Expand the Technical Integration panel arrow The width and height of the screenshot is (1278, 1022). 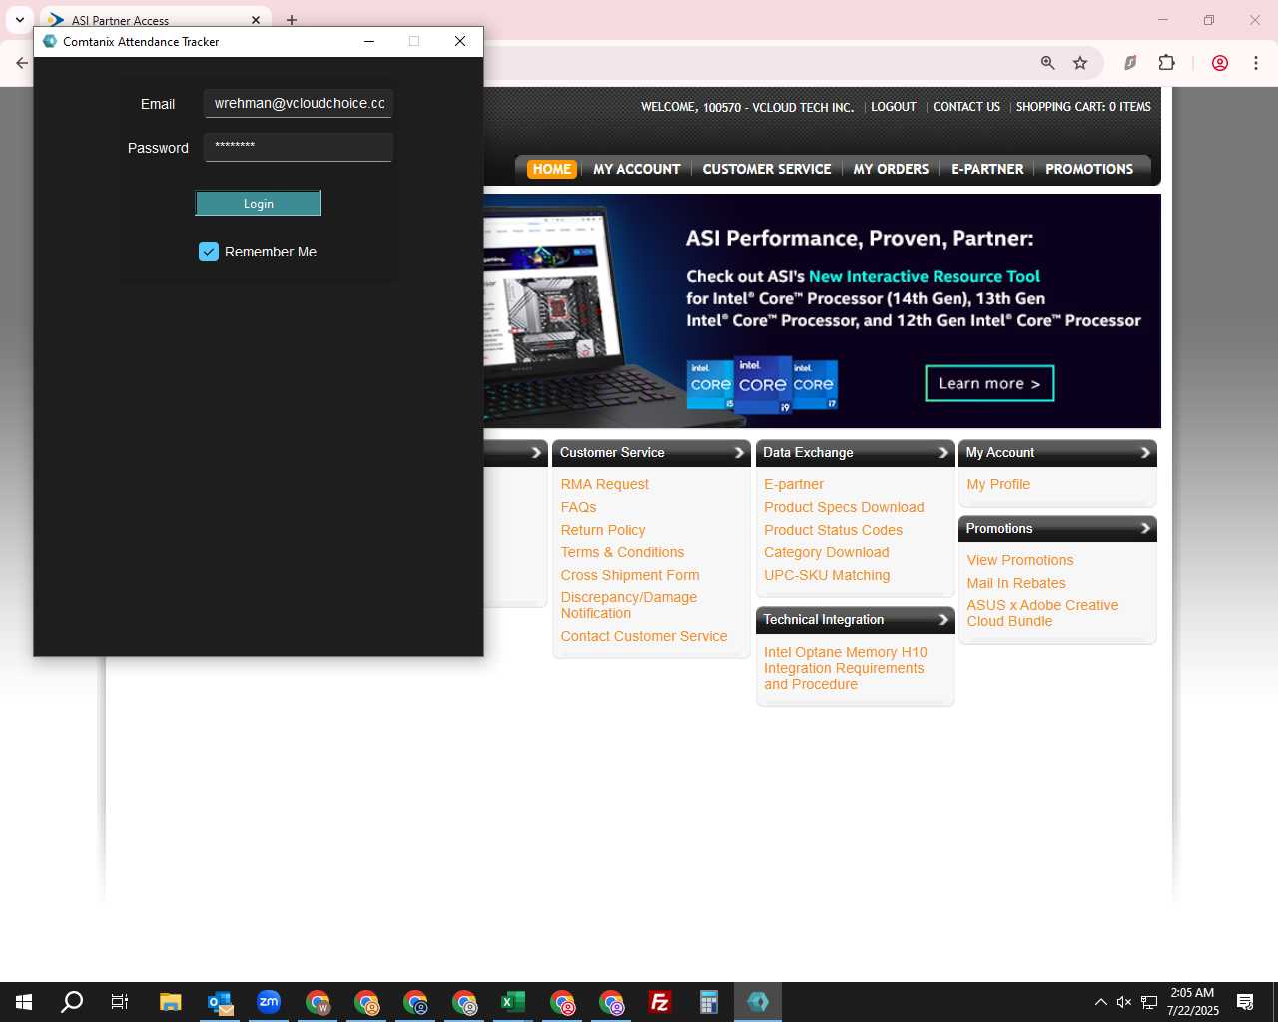pos(942,620)
